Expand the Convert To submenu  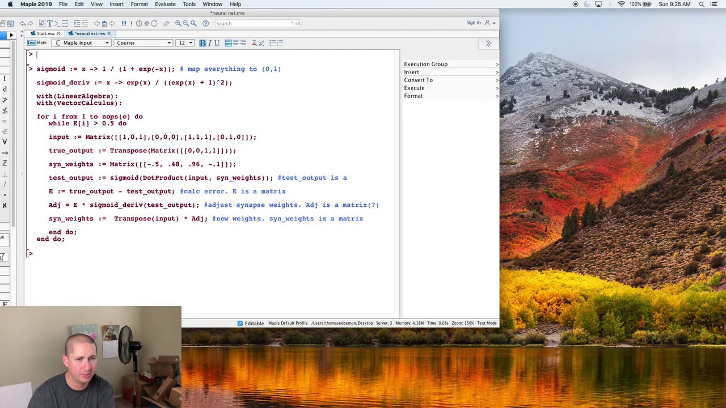point(451,80)
